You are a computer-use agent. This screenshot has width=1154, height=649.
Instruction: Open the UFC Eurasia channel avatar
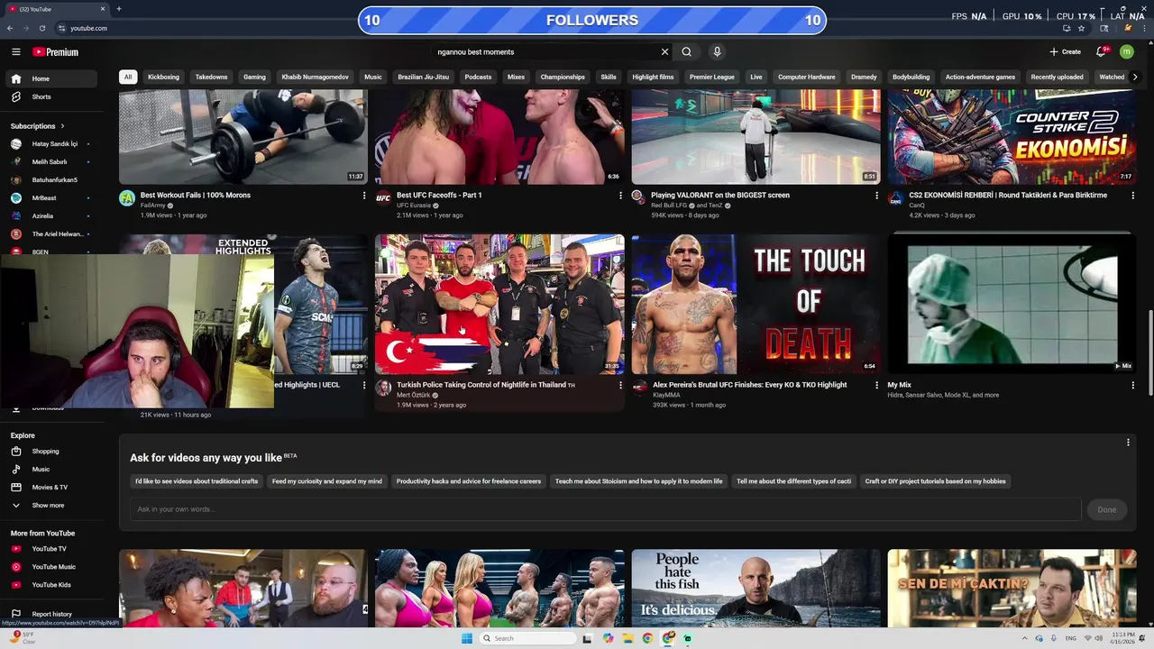pos(383,198)
